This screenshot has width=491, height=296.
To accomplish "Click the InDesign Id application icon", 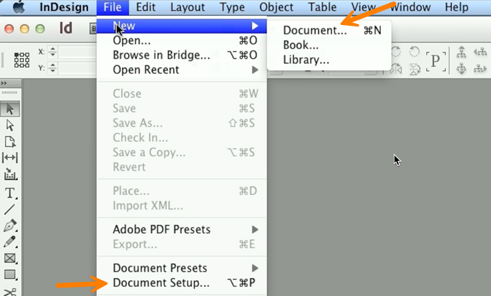I will tap(66, 28).
